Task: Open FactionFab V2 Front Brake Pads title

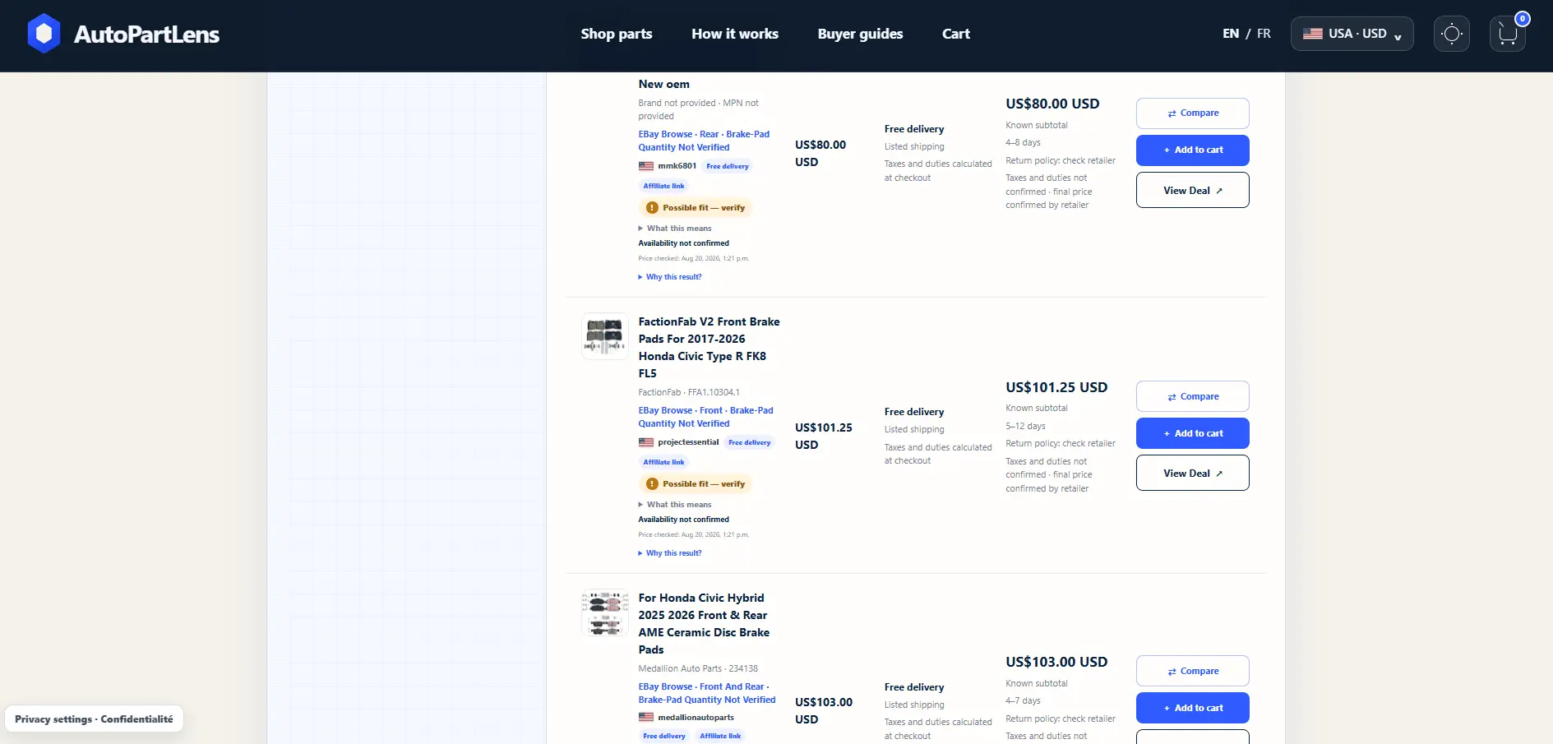Action: tap(709, 348)
